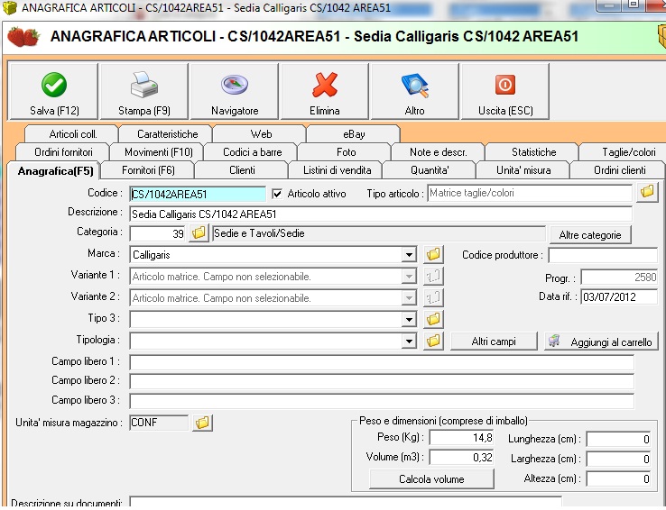Click the Volume (m3) field
The width and height of the screenshot is (666, 510).
click(x=461, y=457)
